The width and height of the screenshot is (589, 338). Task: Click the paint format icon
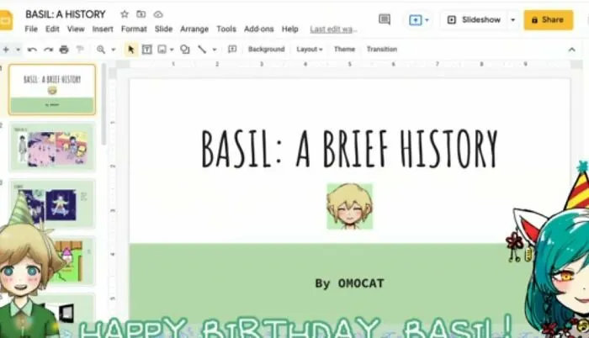80,50
